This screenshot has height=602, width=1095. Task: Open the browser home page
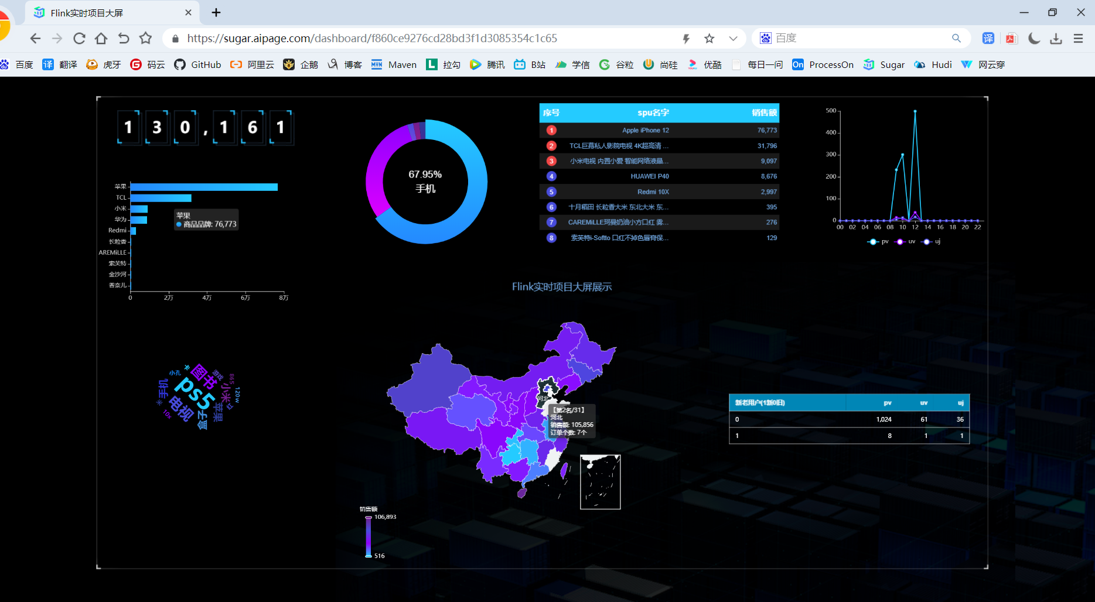point(101,39)
